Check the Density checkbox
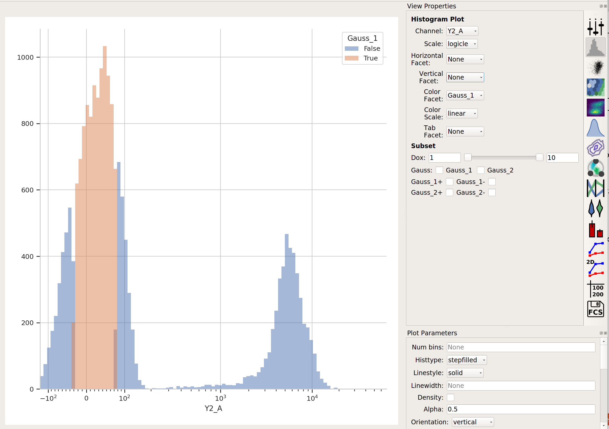 tap(450, 397)
